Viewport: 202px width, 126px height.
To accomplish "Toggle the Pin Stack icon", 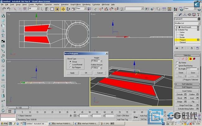I will click(x=177, y=48).
